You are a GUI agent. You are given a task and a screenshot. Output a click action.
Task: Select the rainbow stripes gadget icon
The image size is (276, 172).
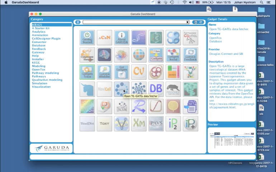point(87,106)
